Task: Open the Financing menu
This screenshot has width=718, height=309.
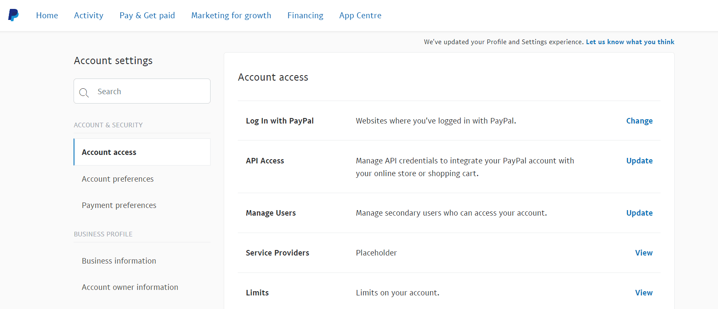Action: 305,15
